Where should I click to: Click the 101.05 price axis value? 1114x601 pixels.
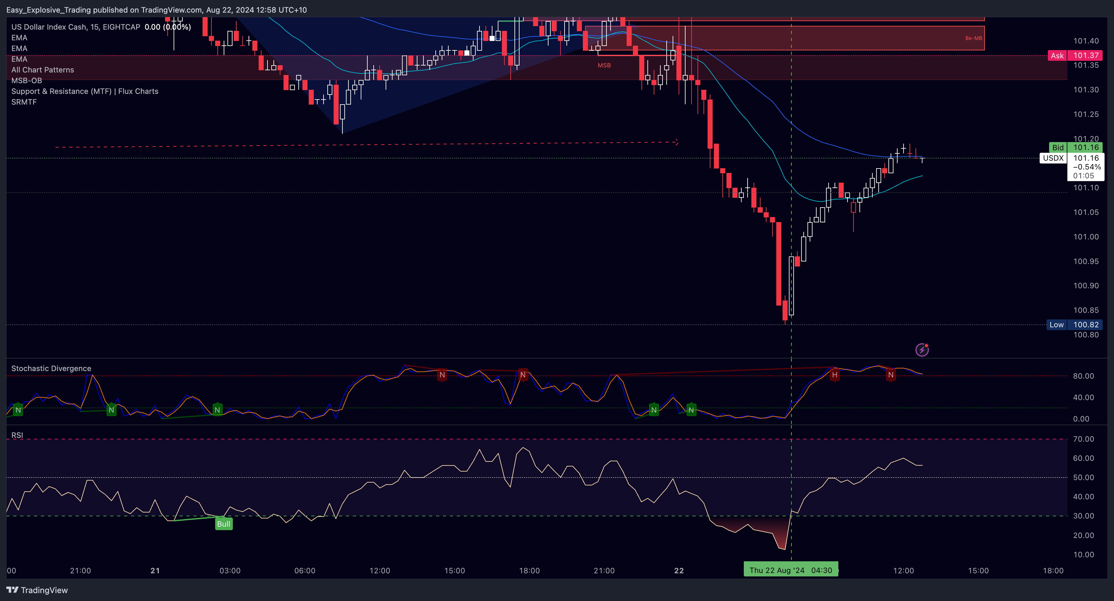1086,212
